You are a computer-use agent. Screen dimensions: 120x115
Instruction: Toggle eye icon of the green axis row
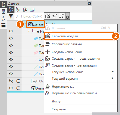[x=11, y=67]
